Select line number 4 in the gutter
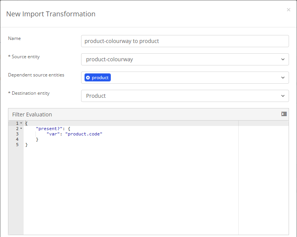This screenshot has height=237, width=297. [x=17, y=139]
